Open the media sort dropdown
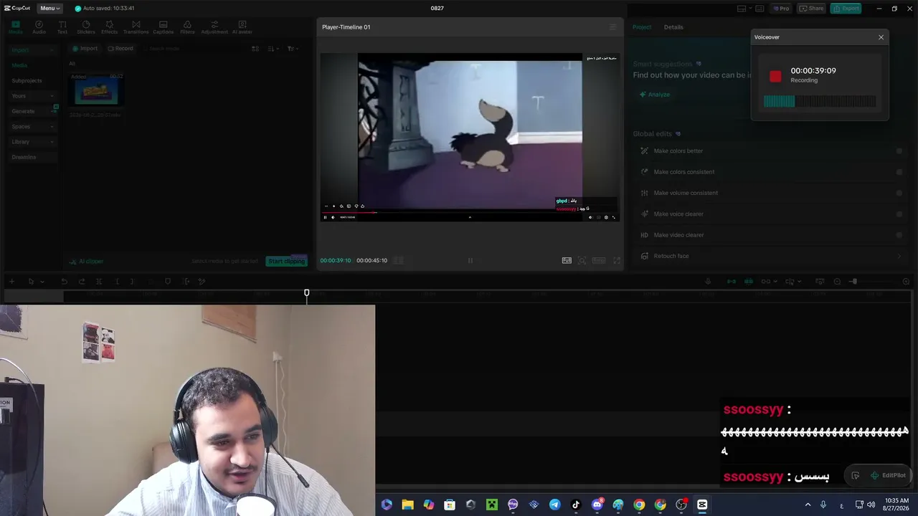 (x=273, y=49)
